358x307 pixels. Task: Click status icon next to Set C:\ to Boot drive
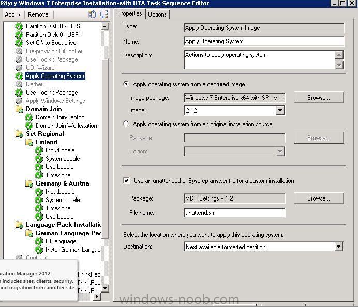(x=19, y=43)
